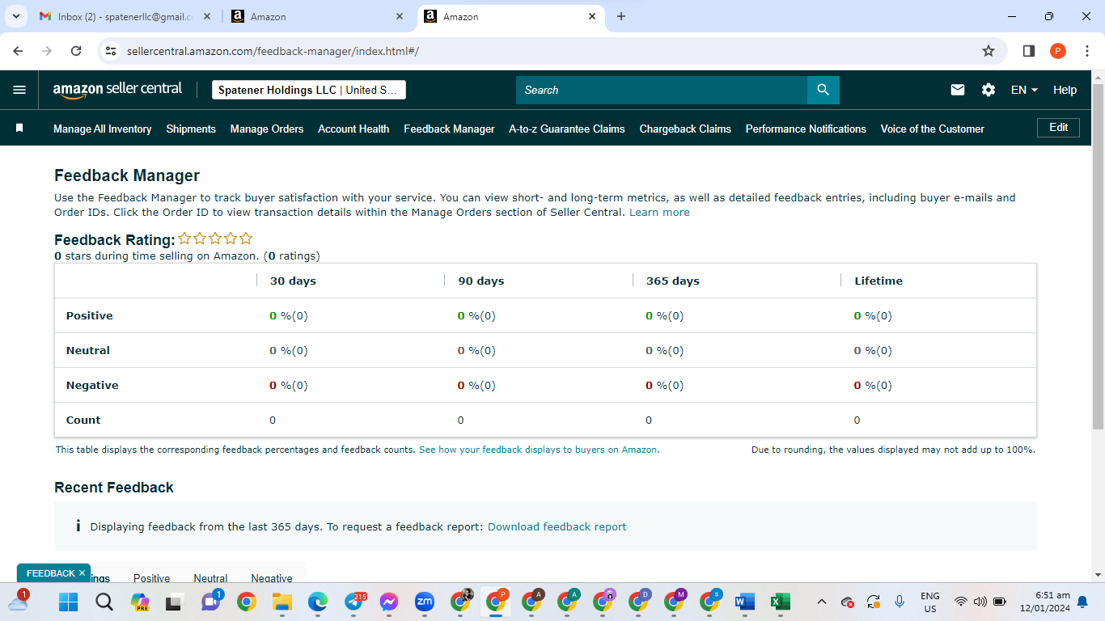Filter recent feedback by Neutral tab
This screenshot has width=1105, height=621.
210,578
